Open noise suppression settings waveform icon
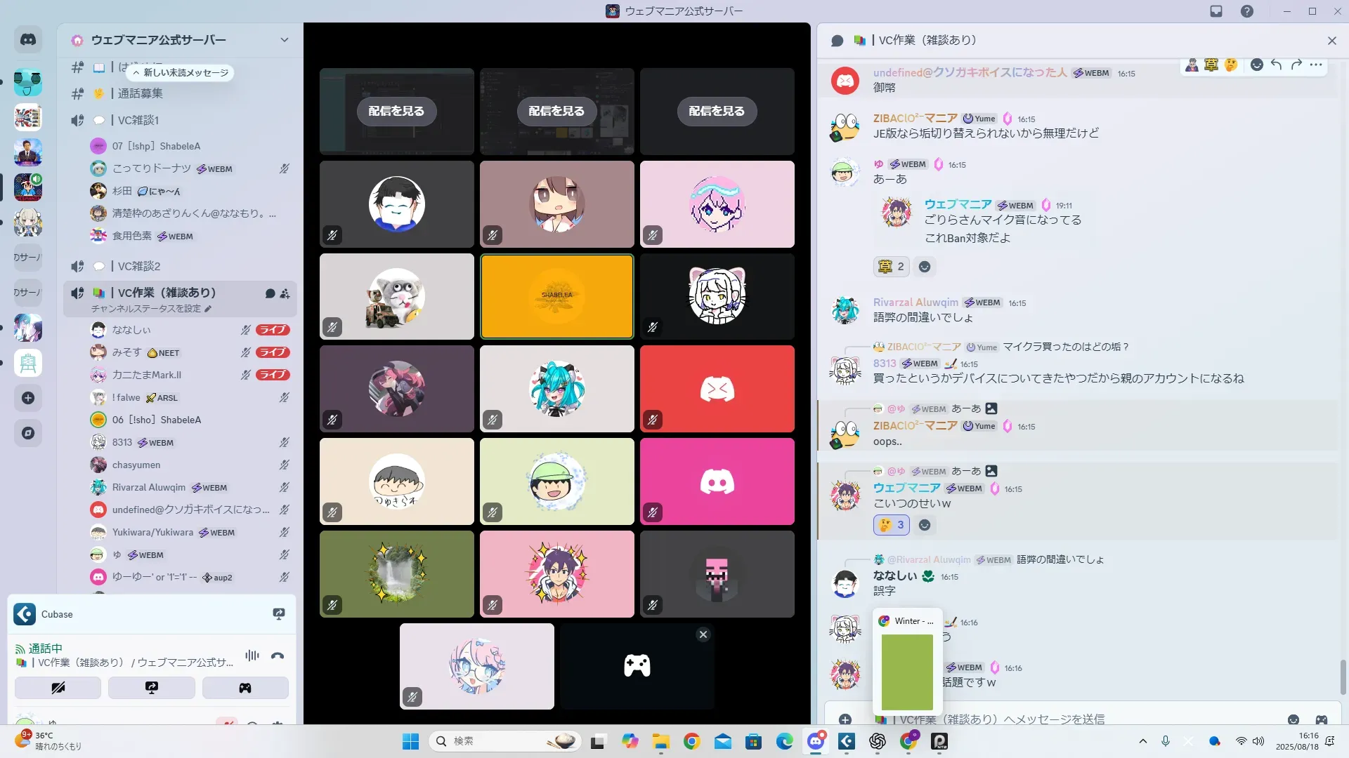This screenshot has height=758, width=1349. tap(252, 656)
